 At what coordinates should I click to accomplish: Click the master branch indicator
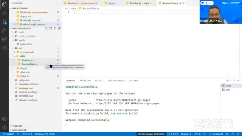point(8,134)
